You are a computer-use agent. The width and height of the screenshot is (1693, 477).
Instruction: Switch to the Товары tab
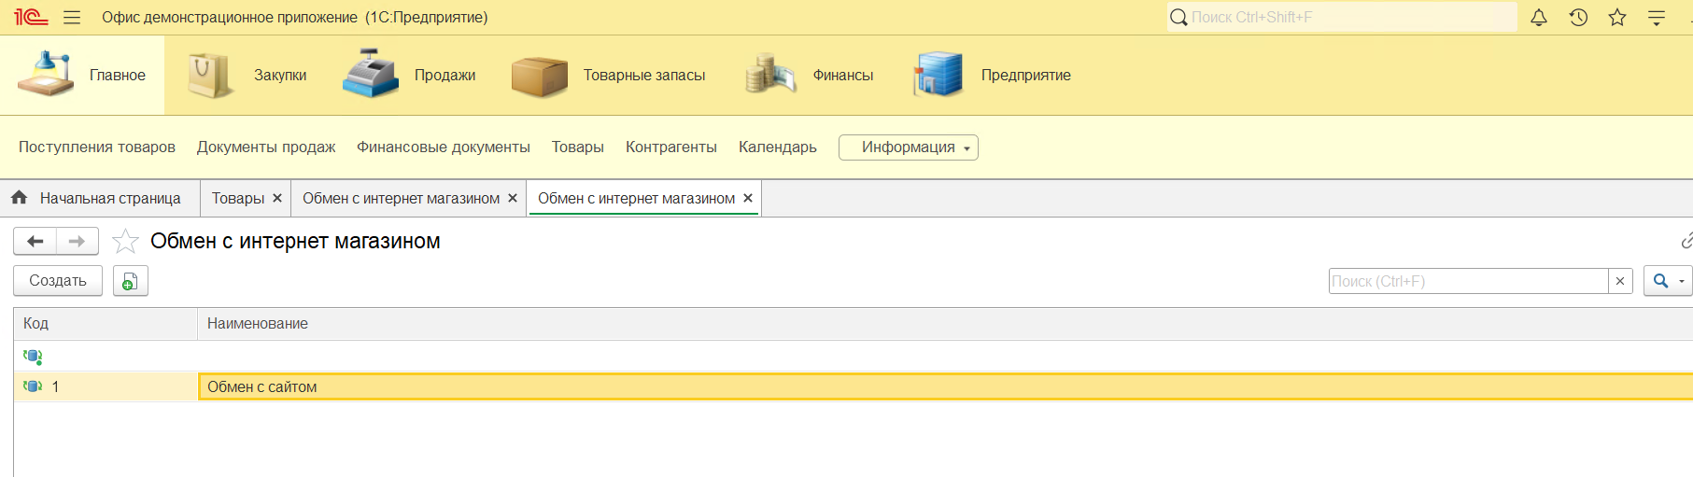click(x=237, y=199)
